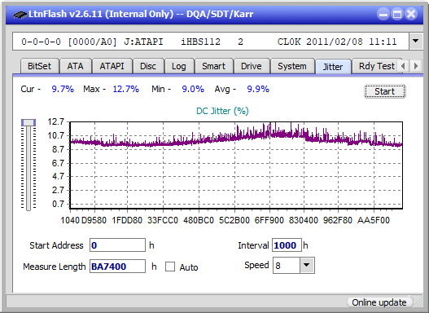429x313 pixels.
Task: Switch to the BitSet tab
Action: (x=39, y=66)
